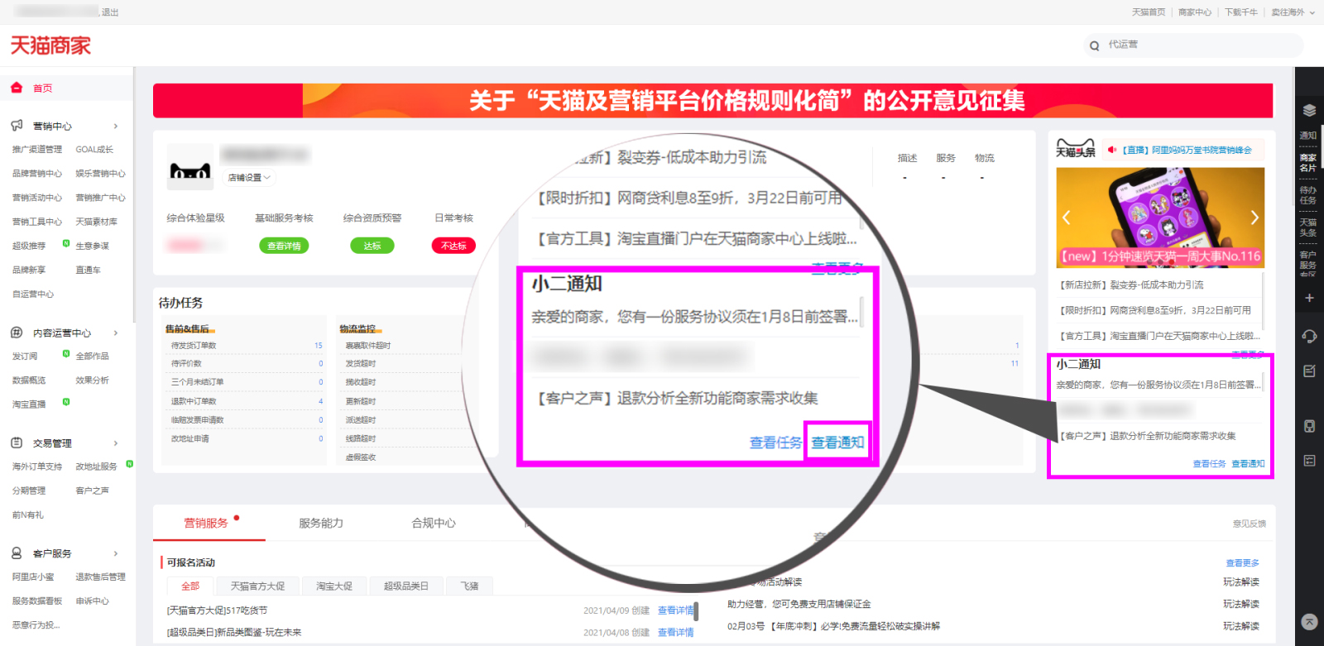This screenshot has height=646, width=1324.
Task: Open 退款售后管理 in the sidebar
Action: (x=100, y=577)
